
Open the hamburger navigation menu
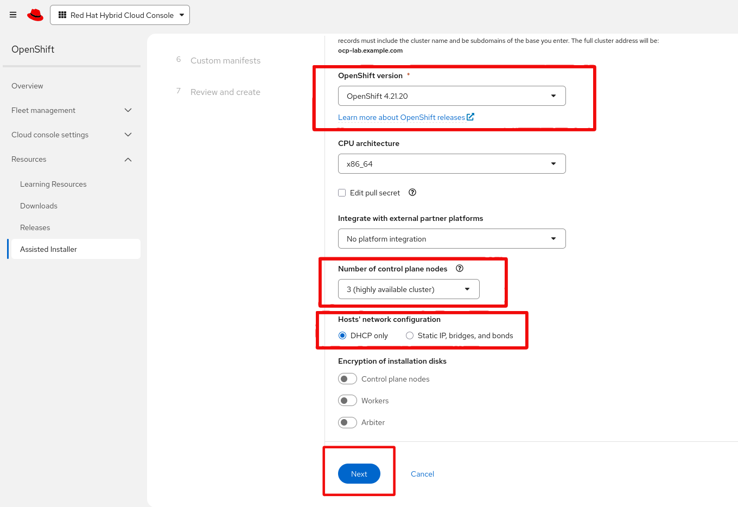(x=13, y=15)
